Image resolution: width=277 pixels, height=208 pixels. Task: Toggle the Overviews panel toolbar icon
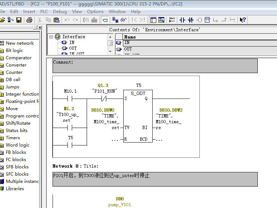153,20
